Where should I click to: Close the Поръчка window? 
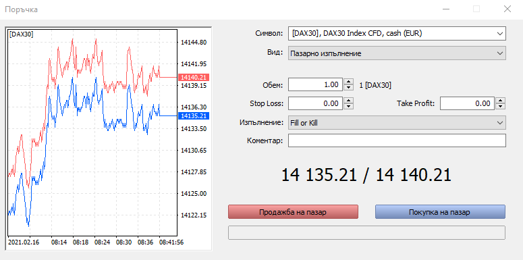click(507, 9)
